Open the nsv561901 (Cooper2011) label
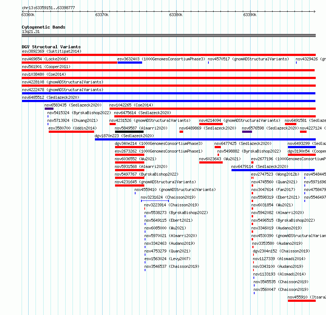This screenshot has width=326, height=315. (46, 67)
